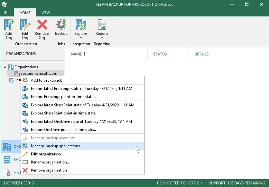Open the Explore integration dropdown
Viewport: 269px width, 187px height.
coord(81,29)
